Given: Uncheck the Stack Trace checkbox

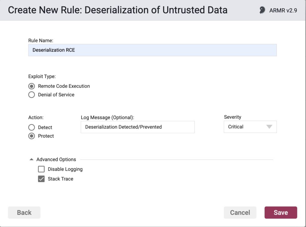Looking at the screenshot, I should tap(41, 179).
